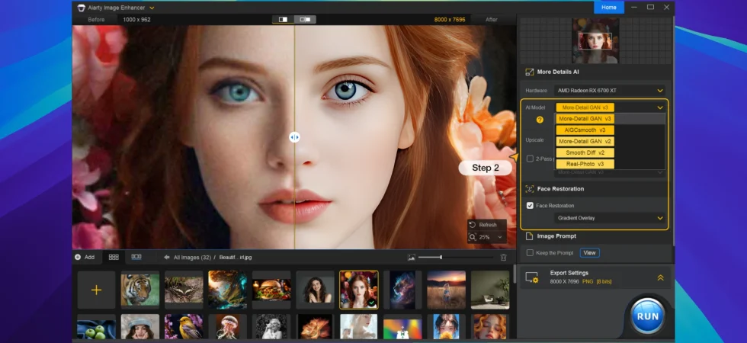The height and width of the screenshot is (343, 747).
Task: Enable the Keep the Prompt checkbox
Action: pyautogui.click(x=530, y=252)
